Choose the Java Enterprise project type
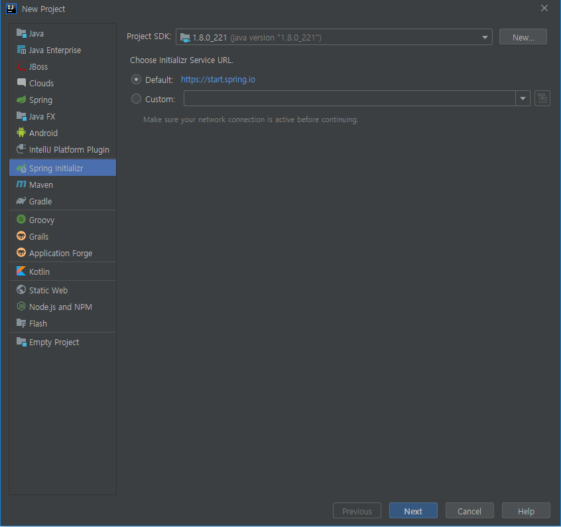Screen dimensions: 561x527 pos(62,50)
